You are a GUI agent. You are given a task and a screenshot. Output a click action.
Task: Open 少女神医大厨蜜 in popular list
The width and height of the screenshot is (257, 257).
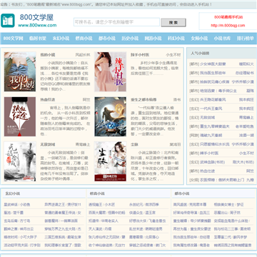point(210,64)
